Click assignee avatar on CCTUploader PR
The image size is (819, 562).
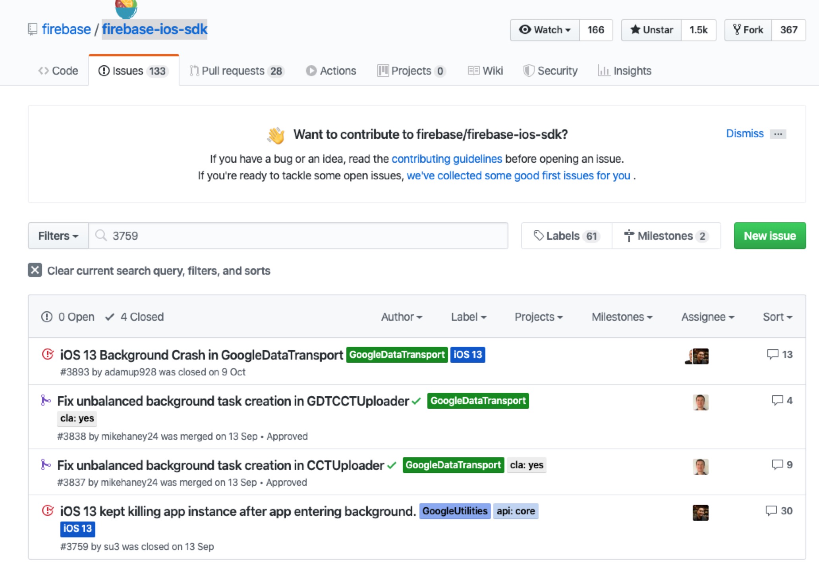click(x=701, y=466)
